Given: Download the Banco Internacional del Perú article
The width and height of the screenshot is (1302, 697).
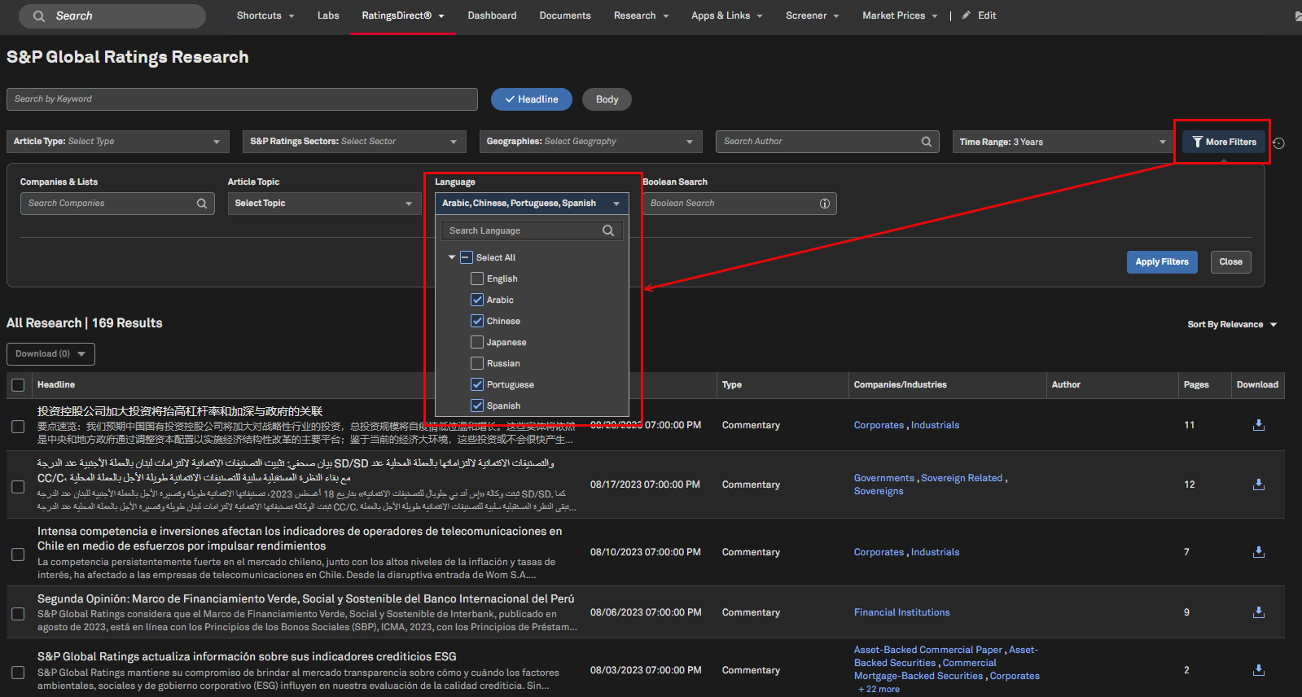Looking at the screenshot, I should coord(1258,612).
